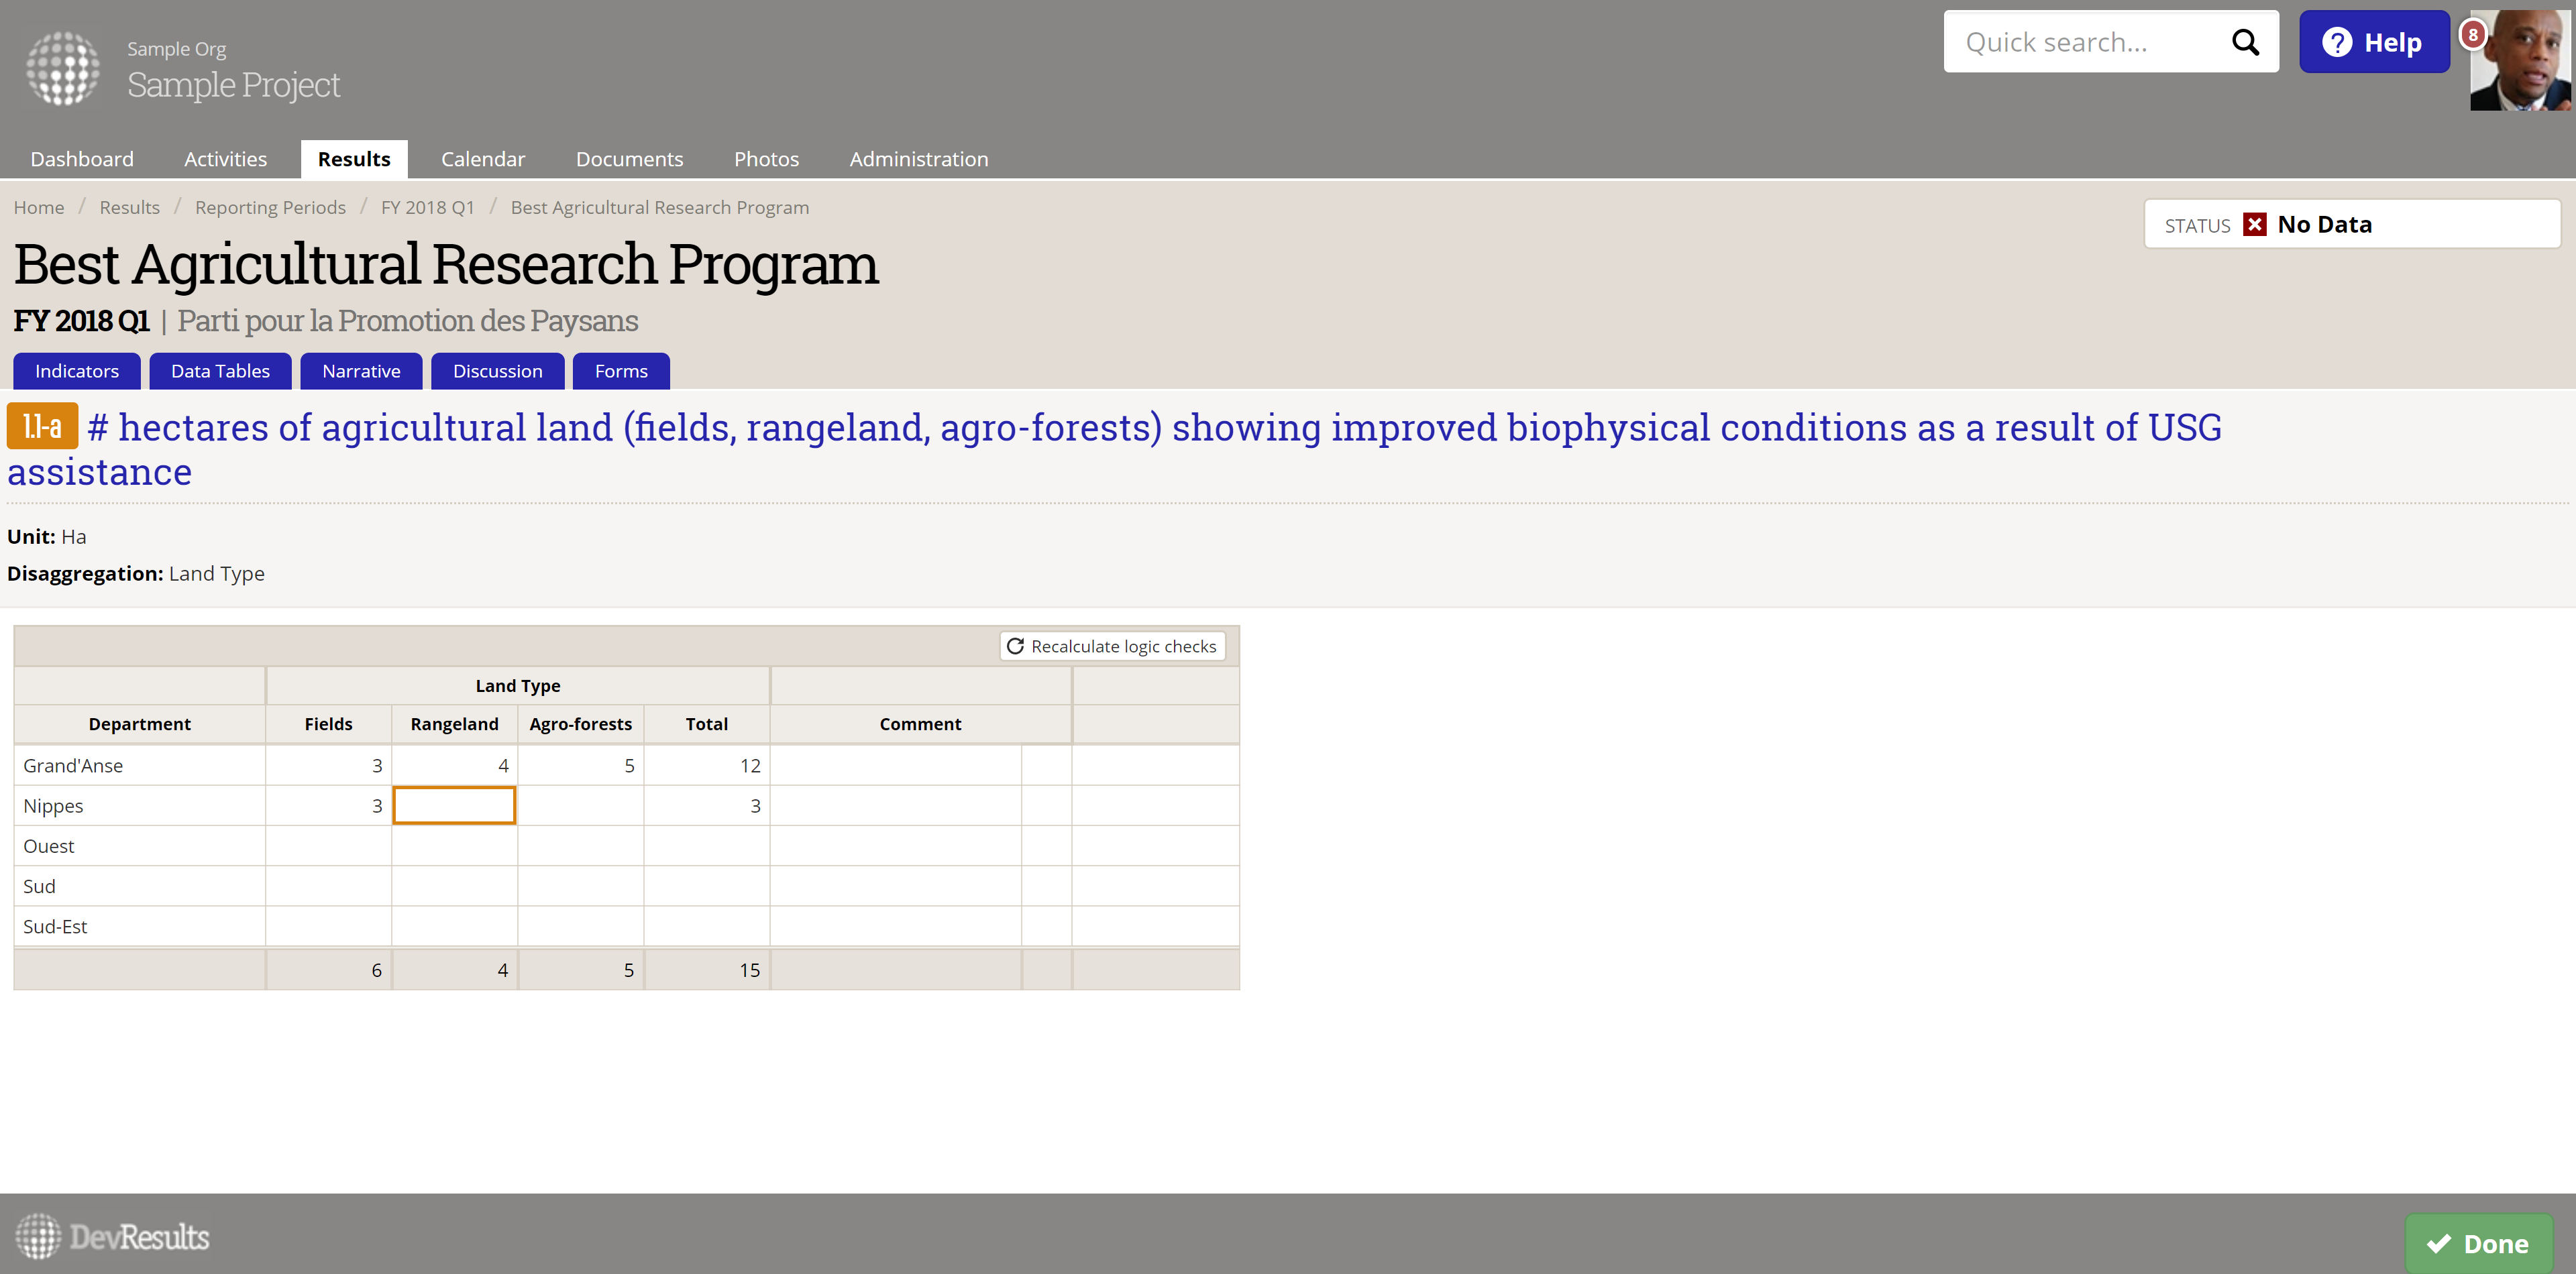
Task: Click the Recalculate logic checks button
Action: [x=1112, y=646]
